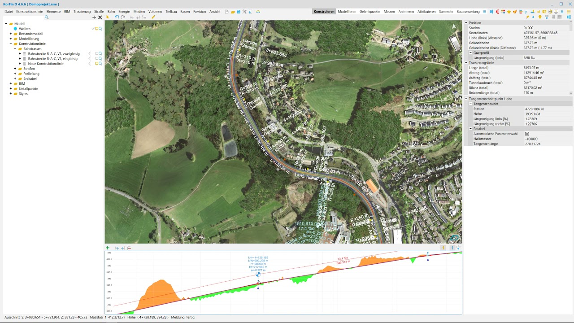Toggle visibility box of Bahnstrecke B-A-C zweigleisig
This screenshot has width=574, height=323.
[x=96, y=54]
